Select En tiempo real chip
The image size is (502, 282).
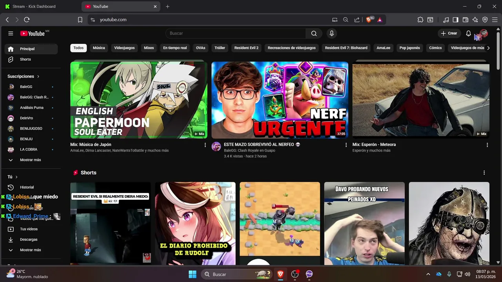[175, 48]
